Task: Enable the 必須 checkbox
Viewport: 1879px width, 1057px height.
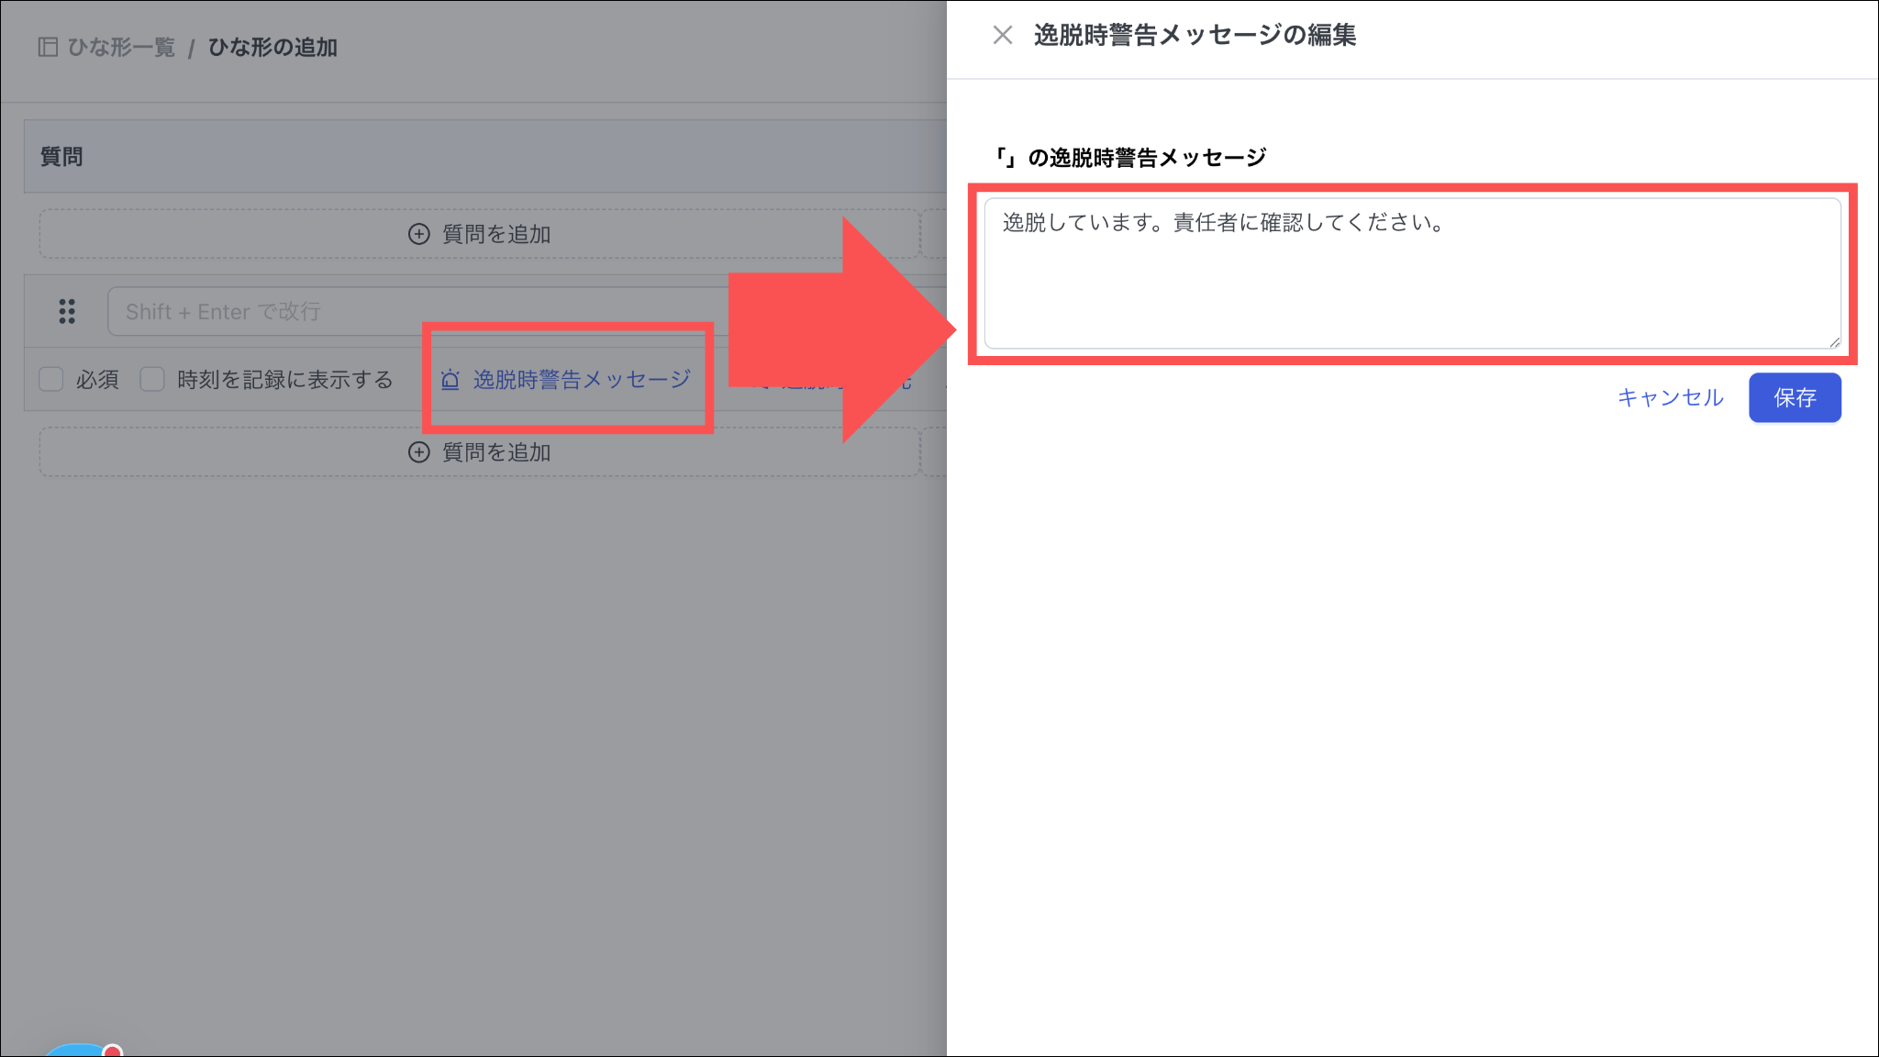Action: click(x=51, y=379)
